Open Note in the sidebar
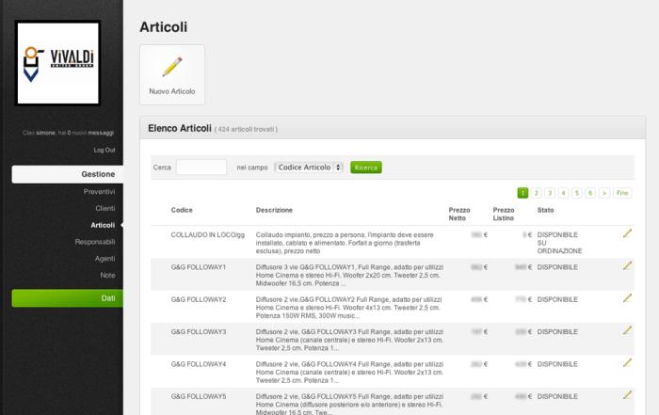 pos(107,275)
